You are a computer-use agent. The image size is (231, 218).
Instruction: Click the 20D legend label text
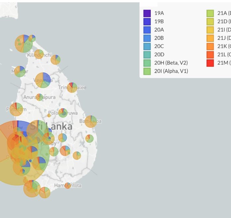pyautogui.click(x=159, y=54)
